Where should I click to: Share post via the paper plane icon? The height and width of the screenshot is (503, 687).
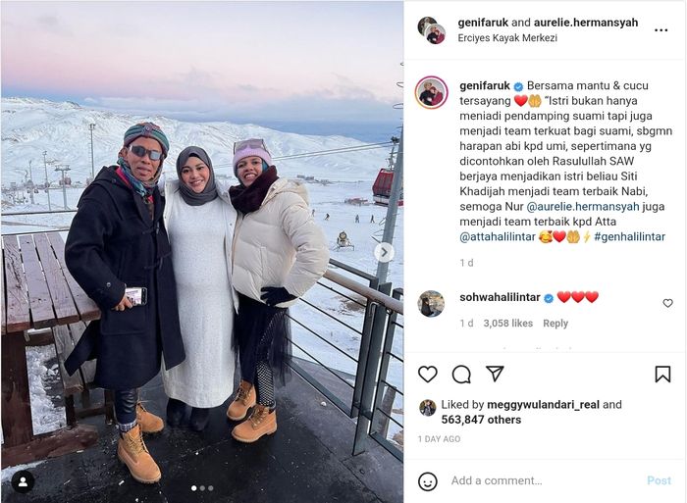495,374
